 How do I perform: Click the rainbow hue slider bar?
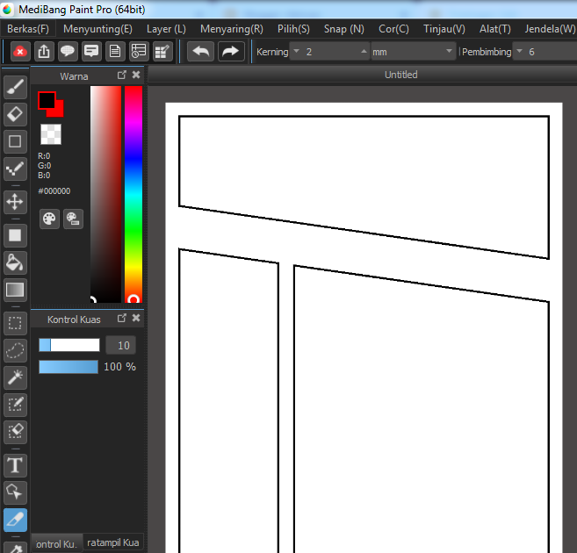pyautogui.click(x=133, y=195)
